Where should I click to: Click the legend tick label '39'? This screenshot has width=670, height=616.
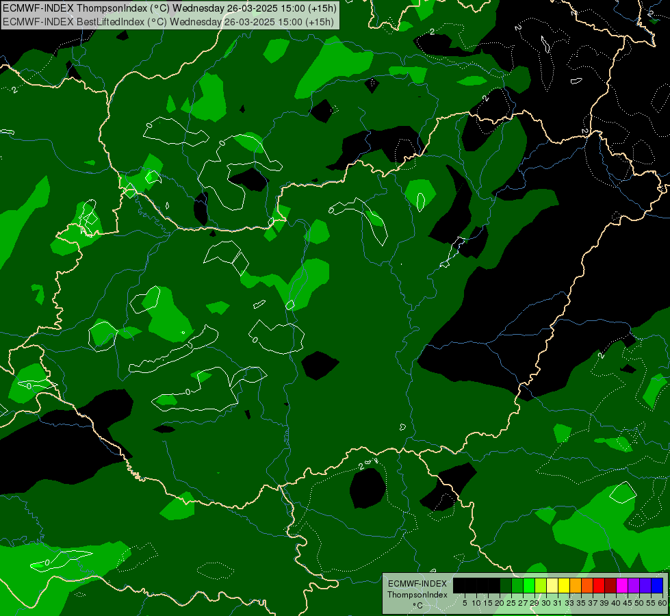pyautogui.click(x=604, y=603)
